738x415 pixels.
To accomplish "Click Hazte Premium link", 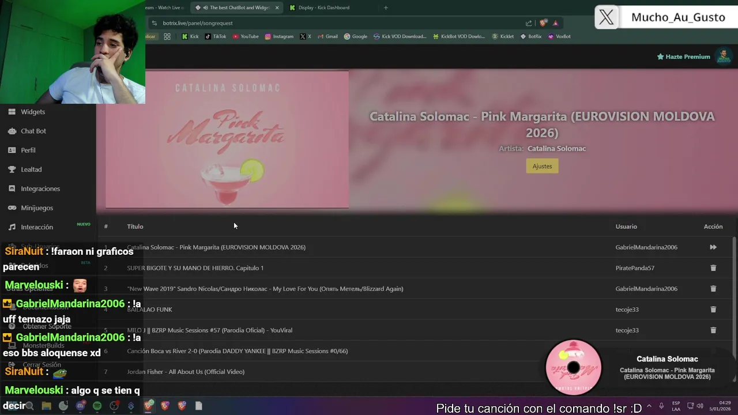I will (684, 56).
